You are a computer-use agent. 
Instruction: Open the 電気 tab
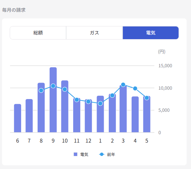click(x=151, y=33)
